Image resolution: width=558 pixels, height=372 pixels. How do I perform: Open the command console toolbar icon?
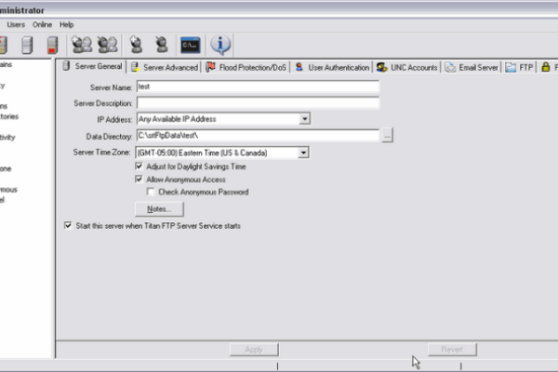click(x=191, y=46)
